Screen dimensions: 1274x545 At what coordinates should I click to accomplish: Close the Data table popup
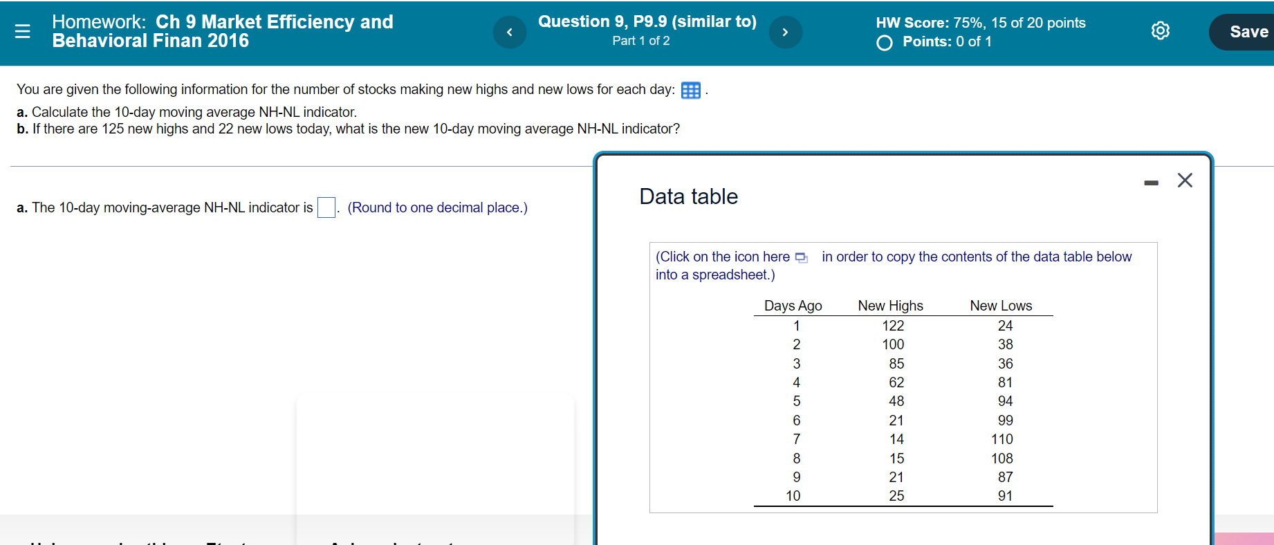(1185, 181)
